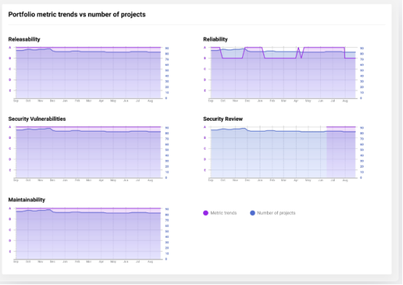Viewport: 403px width, 285px height.
Task: Click the Aug tick on Releasability chart
Action: [x=150, y=101]
